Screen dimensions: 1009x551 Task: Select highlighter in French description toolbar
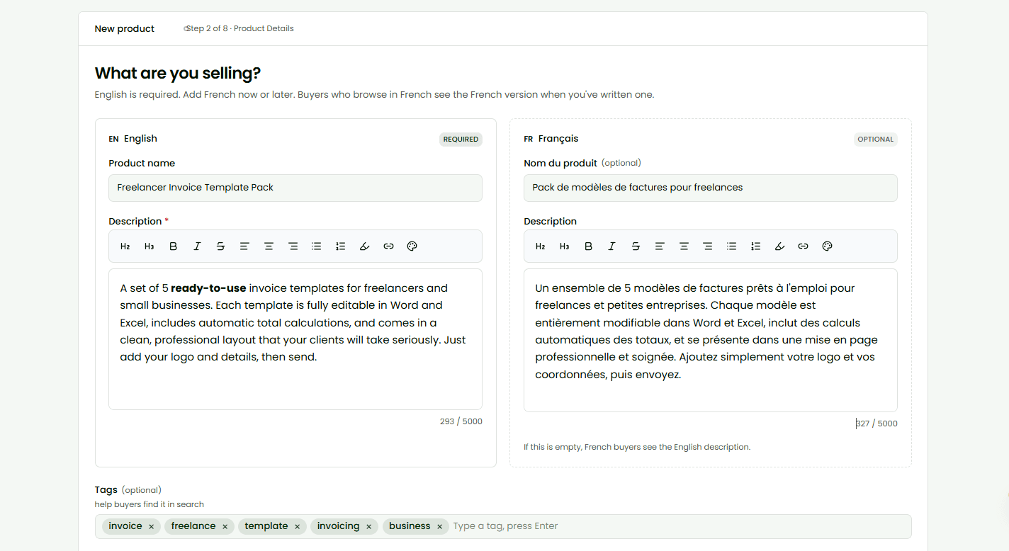coord(779,246)
